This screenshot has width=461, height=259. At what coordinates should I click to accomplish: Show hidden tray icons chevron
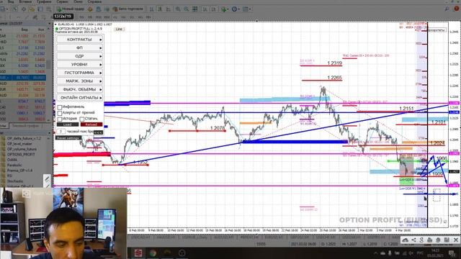tap(375, 253)
